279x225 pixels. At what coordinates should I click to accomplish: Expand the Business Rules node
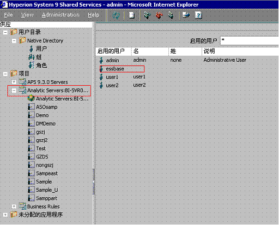point(14,206)
